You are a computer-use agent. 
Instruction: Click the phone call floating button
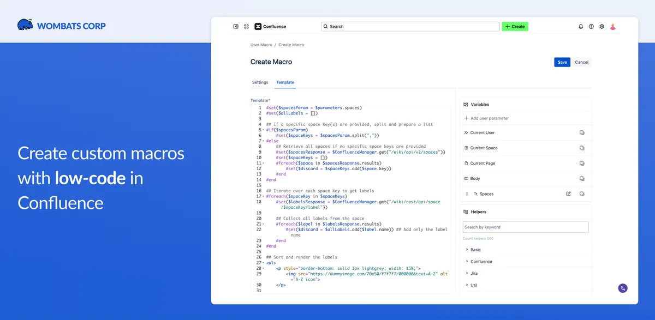point(623,288)
